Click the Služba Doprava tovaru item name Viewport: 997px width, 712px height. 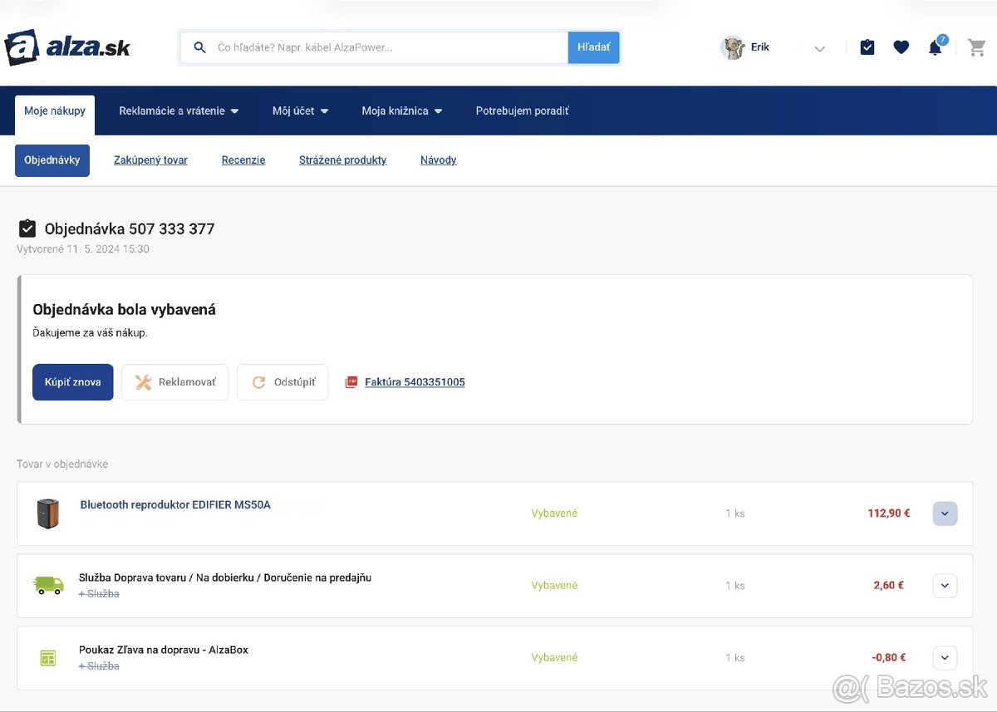point(225,577)
